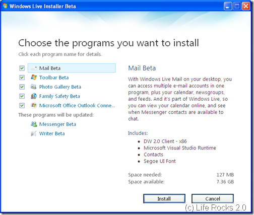Uncheck the Photo Gallery Beta checkbox
The width and height of the screenshot is (254, 215).
pos(22,87)
